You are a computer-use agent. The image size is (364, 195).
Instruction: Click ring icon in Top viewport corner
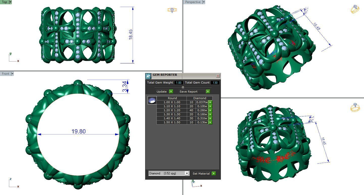[x=172, y=10]
